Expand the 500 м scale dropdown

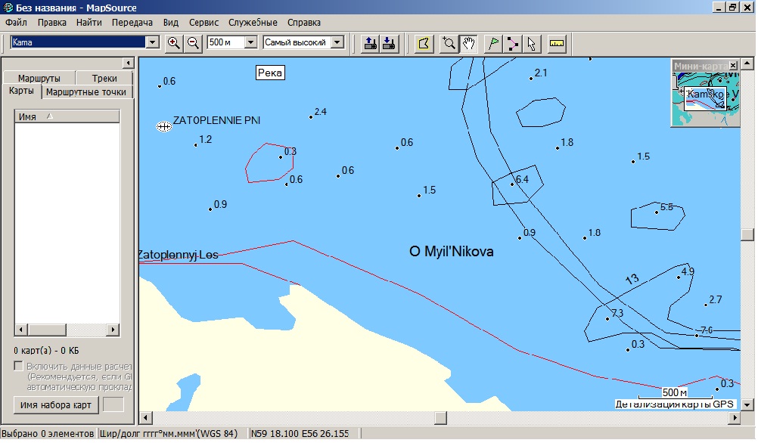point(250,43)
